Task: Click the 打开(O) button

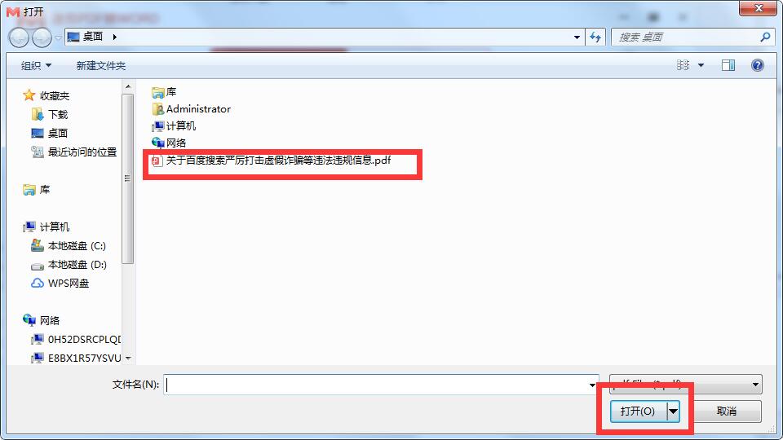Action: (x=638, y=411)
